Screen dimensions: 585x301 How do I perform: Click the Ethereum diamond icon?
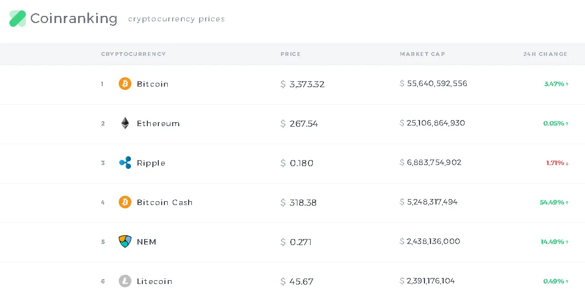pyautogui.click(x=125, y=123)
